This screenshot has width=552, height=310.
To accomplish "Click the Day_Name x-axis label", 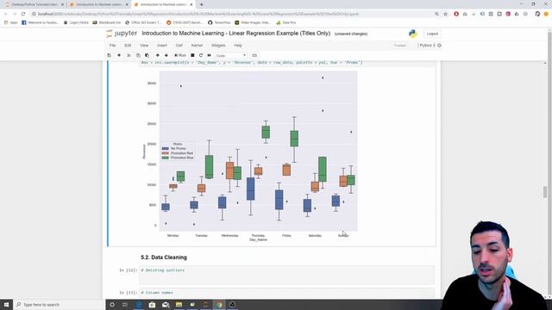I will click(259, 239).
